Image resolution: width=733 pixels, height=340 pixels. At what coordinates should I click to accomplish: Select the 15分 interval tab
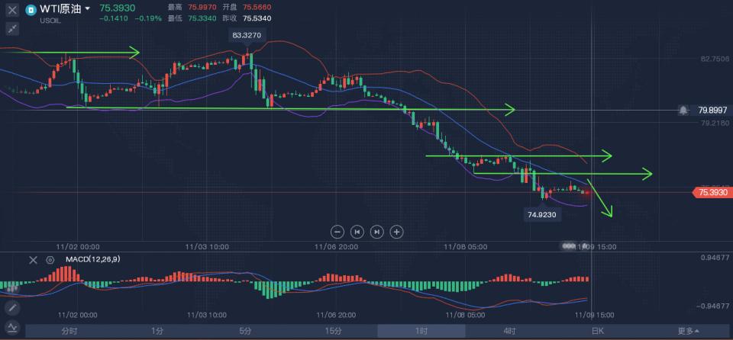point(333,331)
